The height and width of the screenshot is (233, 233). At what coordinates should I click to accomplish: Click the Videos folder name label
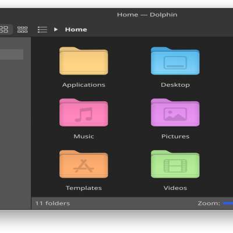[175, 188]
